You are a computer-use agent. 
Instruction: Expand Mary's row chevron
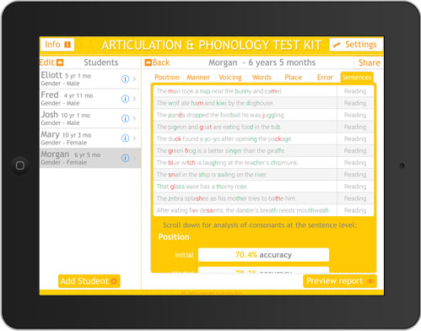pos(134,138)
